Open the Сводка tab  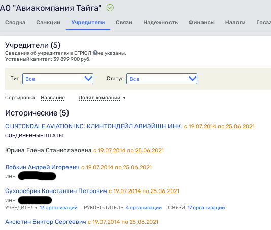[15, 22]
